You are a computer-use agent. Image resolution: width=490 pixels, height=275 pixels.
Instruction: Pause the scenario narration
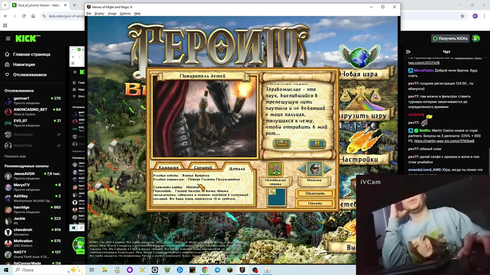coord(317,144)
